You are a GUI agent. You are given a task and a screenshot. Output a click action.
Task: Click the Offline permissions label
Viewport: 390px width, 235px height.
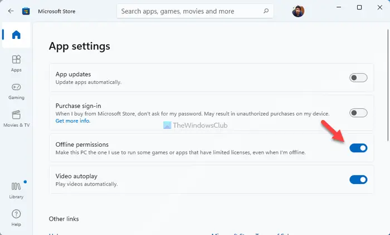[x=82, y=144]
